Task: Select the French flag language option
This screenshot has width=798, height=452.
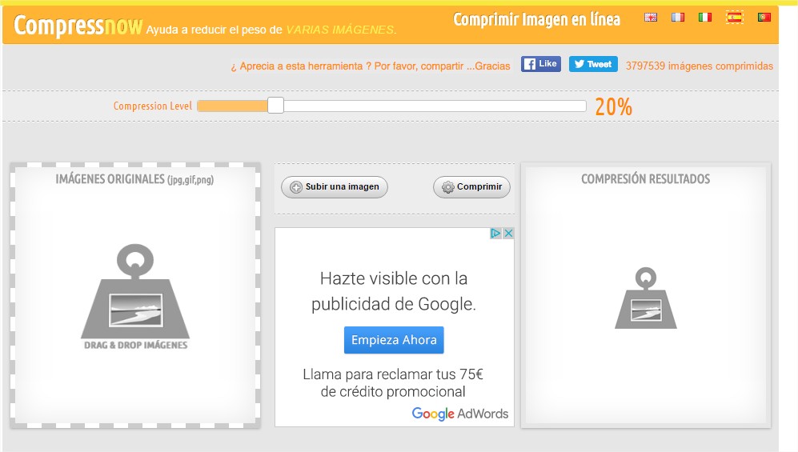Action: [678, 17]
